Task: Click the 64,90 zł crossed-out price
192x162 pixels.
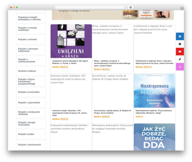Action: pos(56,67)
